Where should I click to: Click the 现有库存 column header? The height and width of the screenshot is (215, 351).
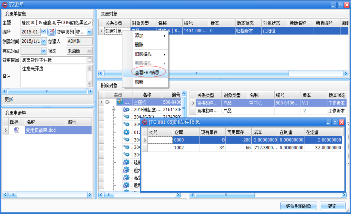(x=212, y=132)
